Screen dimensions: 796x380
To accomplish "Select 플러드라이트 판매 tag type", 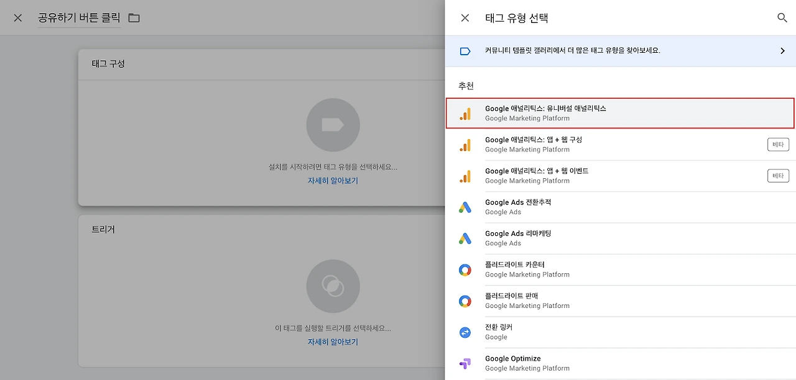I will click(x=621, y=301).
